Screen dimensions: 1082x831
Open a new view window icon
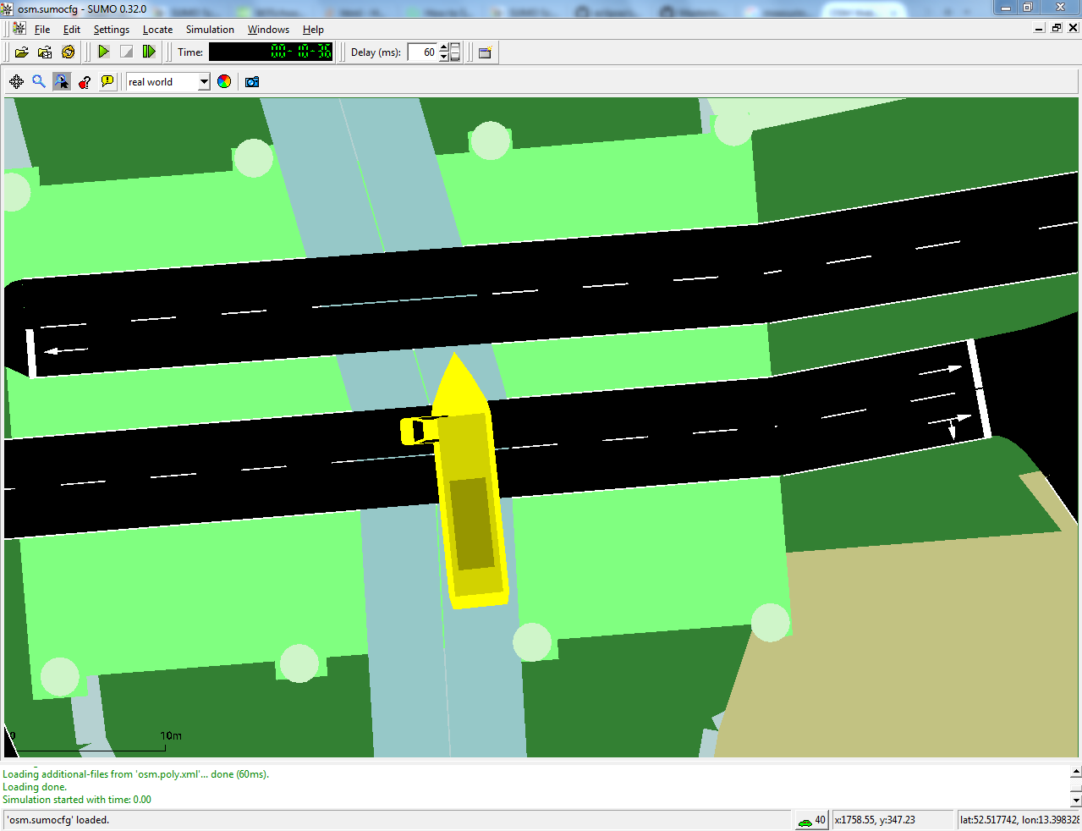485,52
